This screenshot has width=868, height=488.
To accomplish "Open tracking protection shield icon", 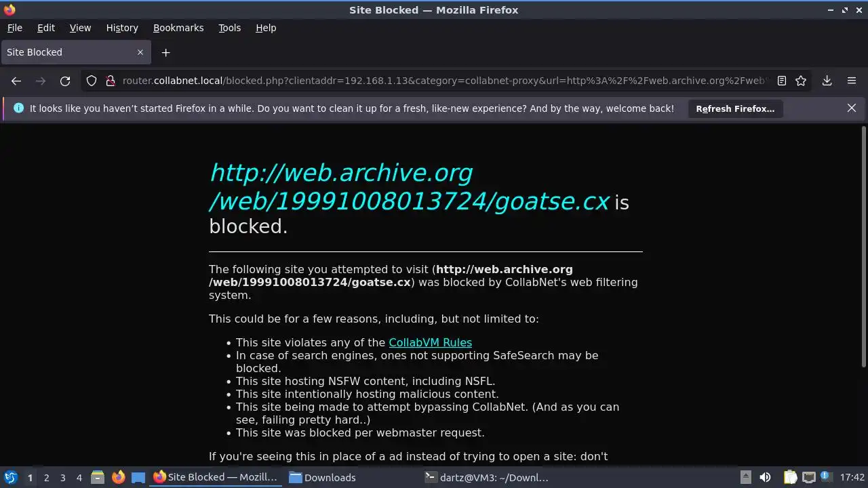I will pos(92,81).
